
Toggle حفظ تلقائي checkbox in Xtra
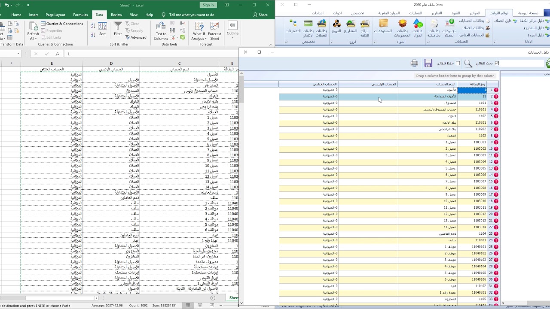458,63
